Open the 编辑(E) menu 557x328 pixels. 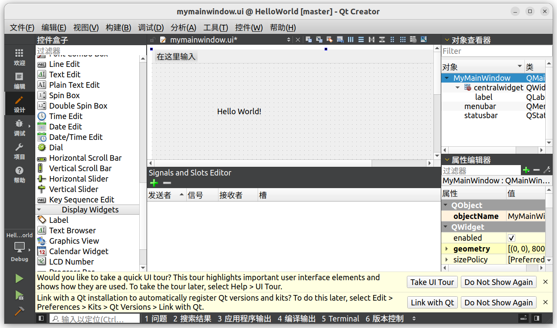click(x=54, y=27)
